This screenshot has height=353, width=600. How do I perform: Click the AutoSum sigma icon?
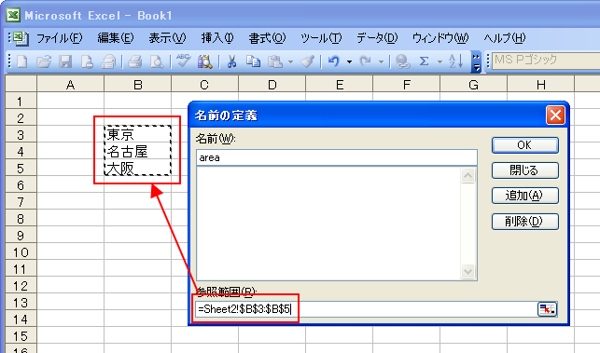coord(424,61)
